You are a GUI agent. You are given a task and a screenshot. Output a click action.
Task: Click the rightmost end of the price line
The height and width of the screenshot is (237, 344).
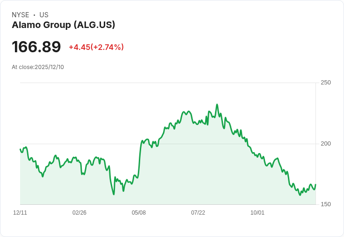coord(315,185)
